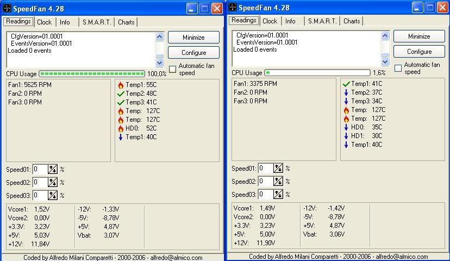Click Speed01 spinner arrows in left window
Screen dimensions: 450x261
53,170
